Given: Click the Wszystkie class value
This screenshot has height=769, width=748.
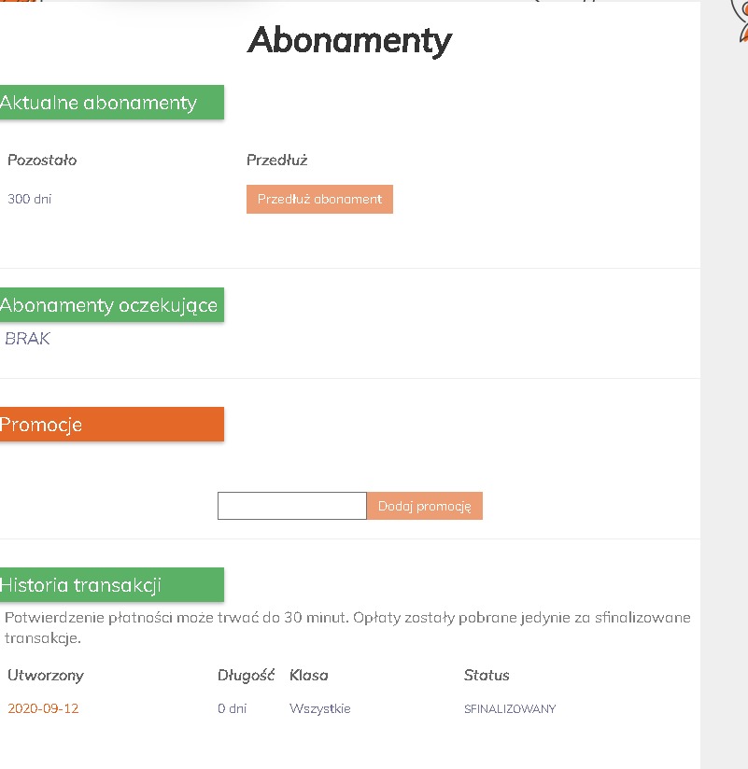Looking at the screenshot, I should pyautogui.click(x=320, y=708).
